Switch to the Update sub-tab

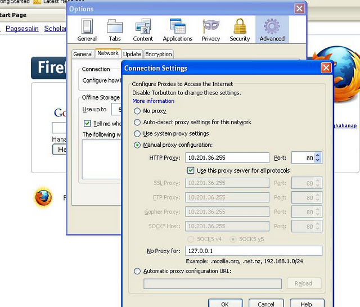[132, 54]
